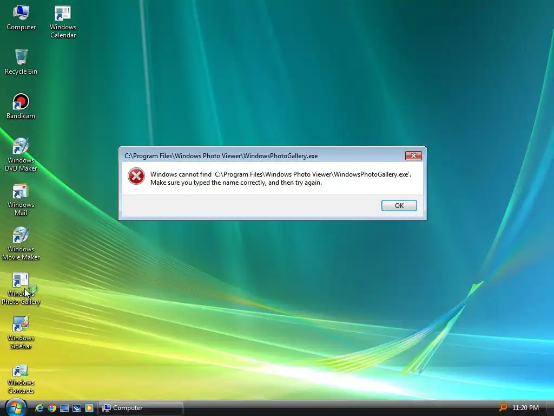Launch Windows Media Player from Quick Launch
Viewport: 554px width, 416px height.
pyautogui.click(x=89, y=408)
